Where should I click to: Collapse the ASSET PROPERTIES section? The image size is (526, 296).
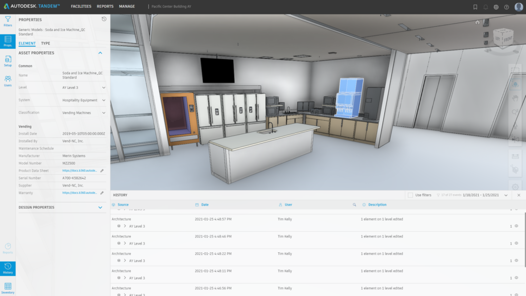100,53
